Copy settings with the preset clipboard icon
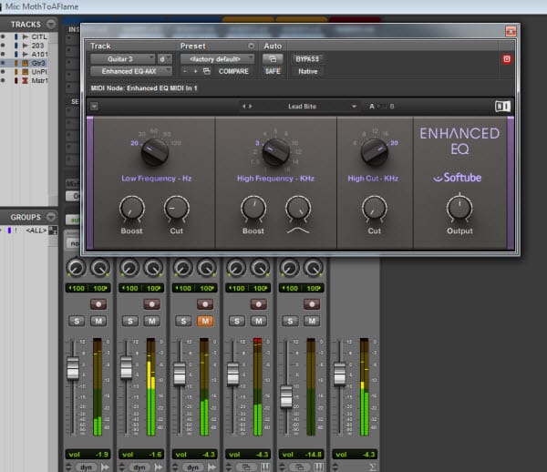Screen dimensions: 547x472 207,71
